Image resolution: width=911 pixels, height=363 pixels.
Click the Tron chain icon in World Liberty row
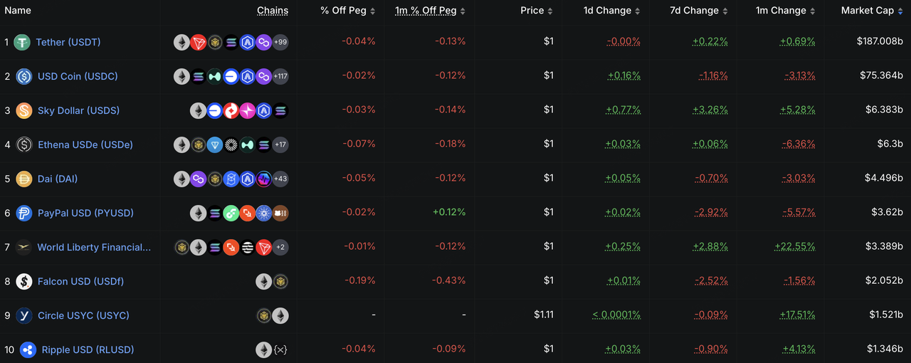263,247
